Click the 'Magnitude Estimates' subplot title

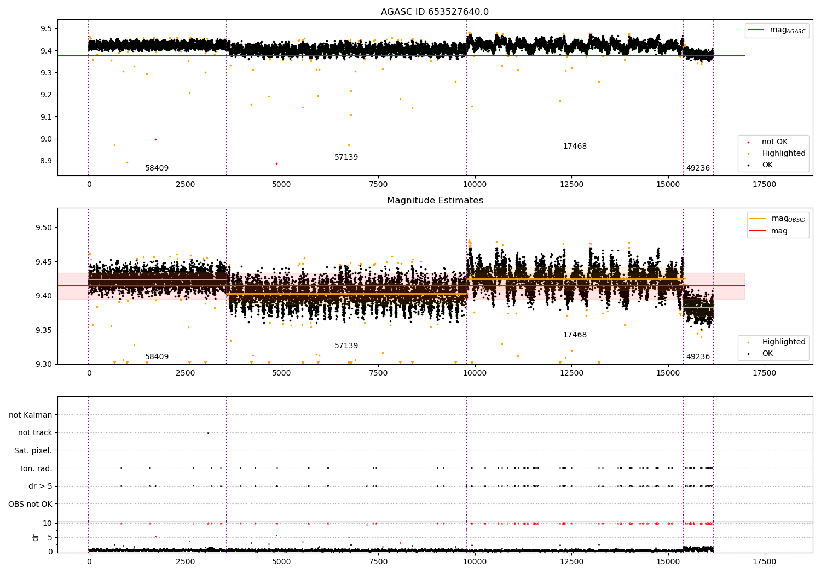435,201
